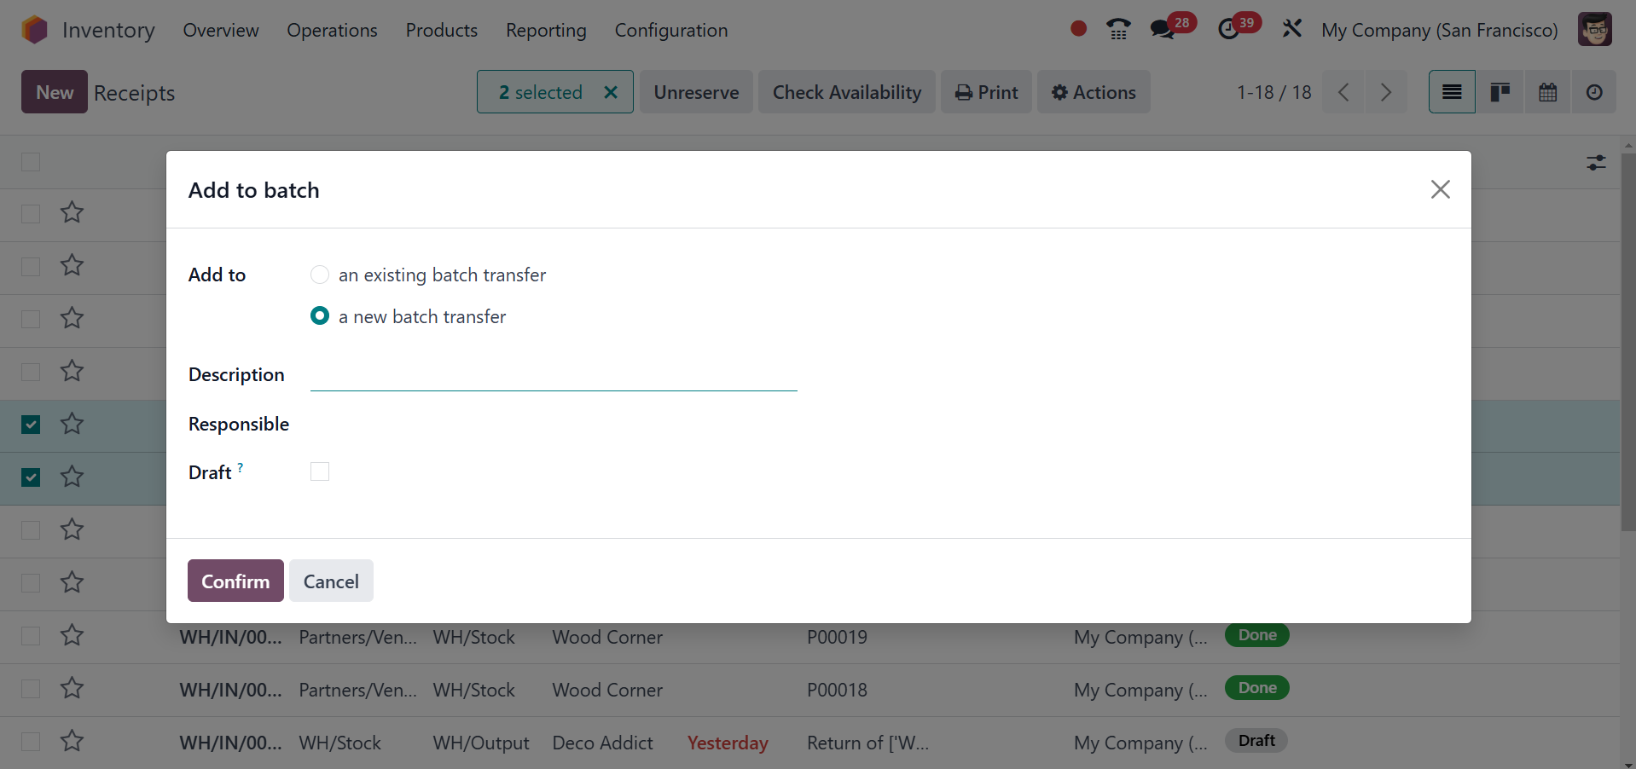Image resolution: width=1636 pixels, height=769 pixels.
Task: Tick the checkbox for Deco Addict row
Action: 31,742
